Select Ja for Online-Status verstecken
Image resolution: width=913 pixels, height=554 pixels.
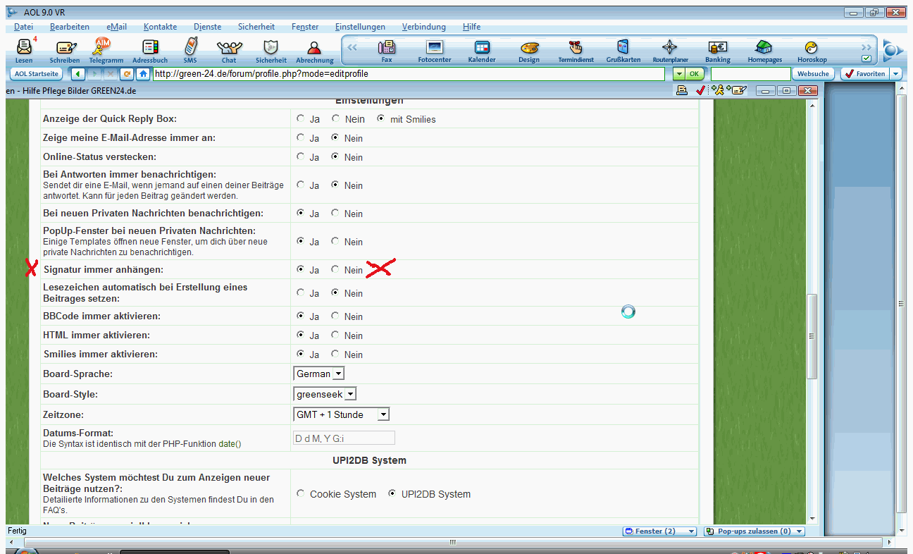point(301,156)
